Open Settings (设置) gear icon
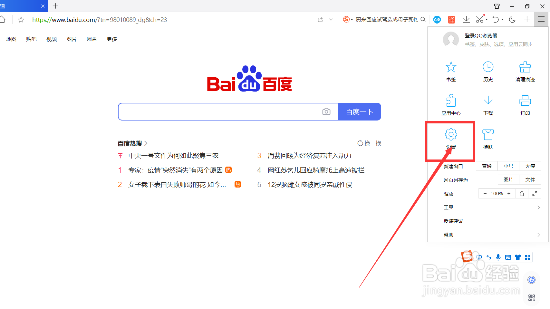 451,134
